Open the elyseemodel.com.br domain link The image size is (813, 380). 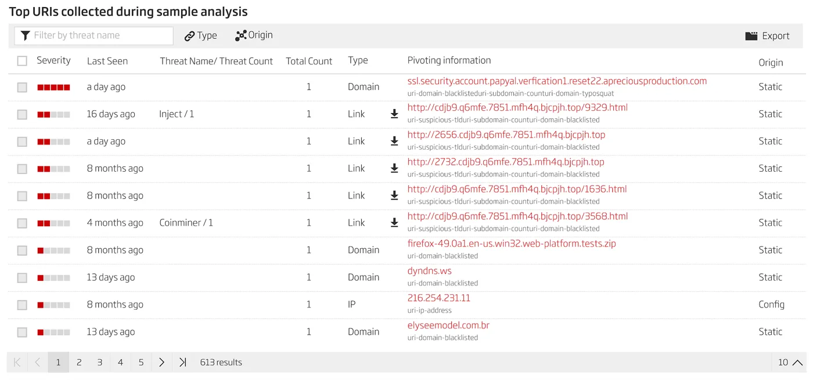point(448,325)
